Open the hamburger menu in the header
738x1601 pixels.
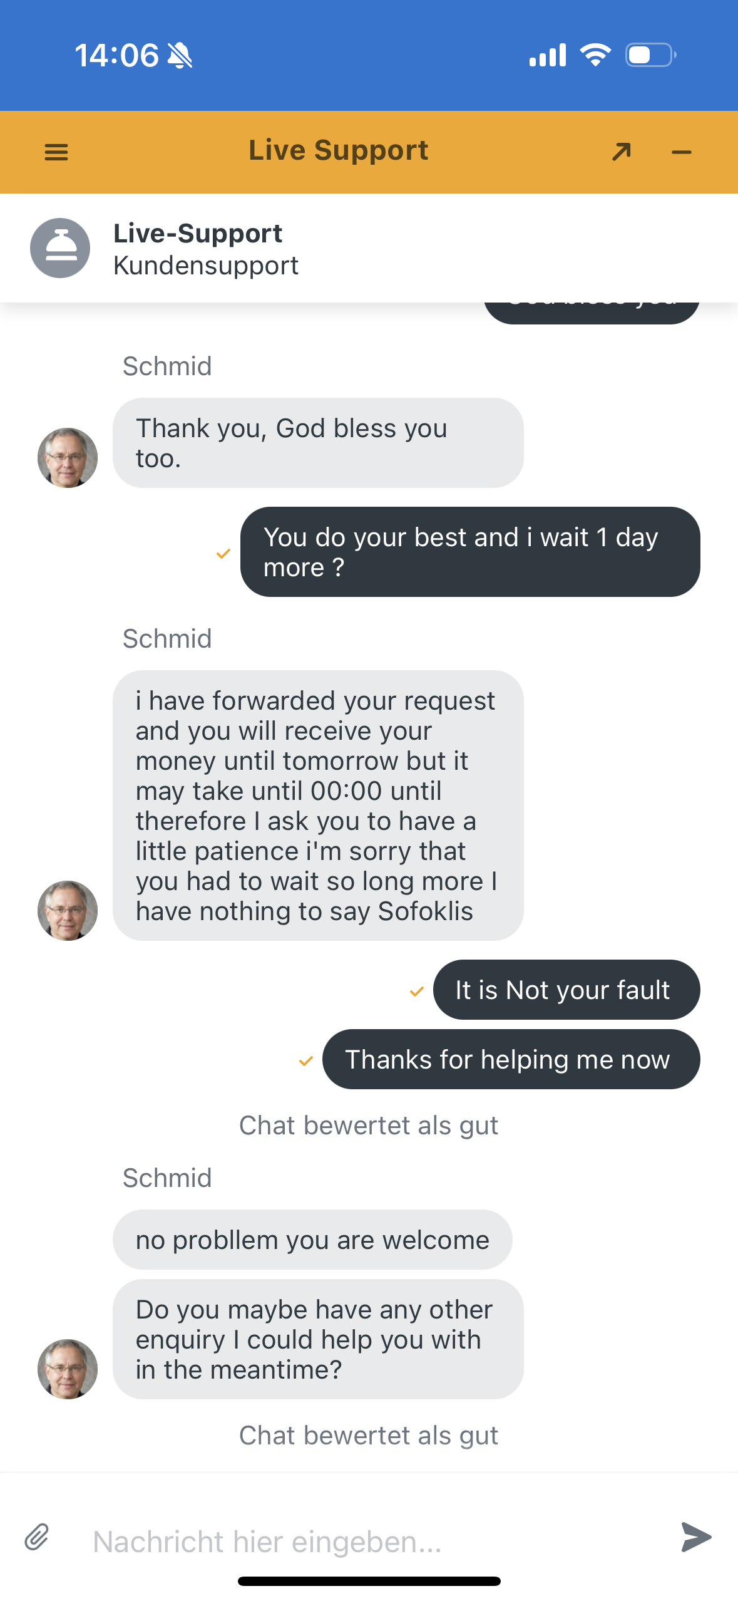(x=56, y=152)
